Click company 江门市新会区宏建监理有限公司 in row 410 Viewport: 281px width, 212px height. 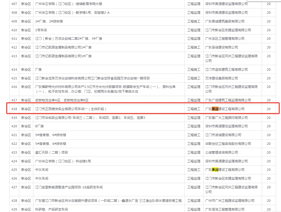228,30
